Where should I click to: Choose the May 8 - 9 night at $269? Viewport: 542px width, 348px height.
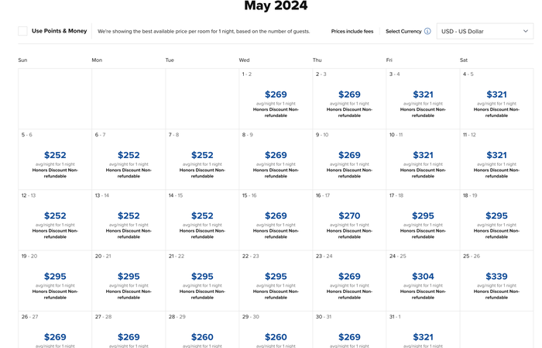point(276,160)
